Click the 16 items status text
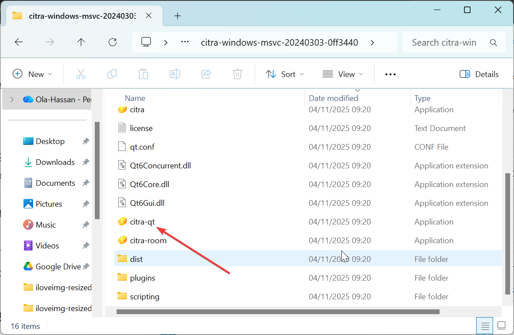The height and width of the screenshot is (335, 514). (x=25, y=326)
